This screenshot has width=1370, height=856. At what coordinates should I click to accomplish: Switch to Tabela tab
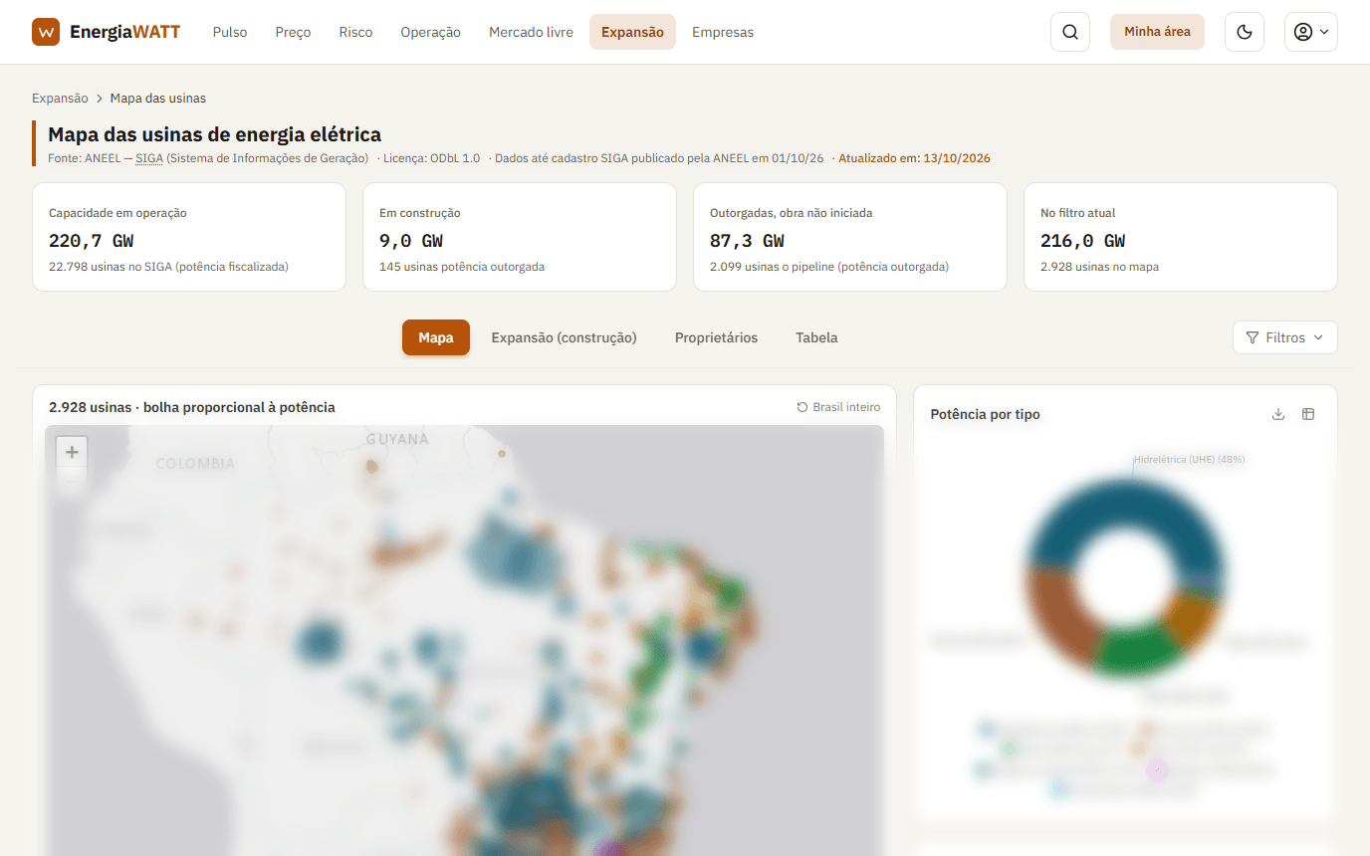816,337
